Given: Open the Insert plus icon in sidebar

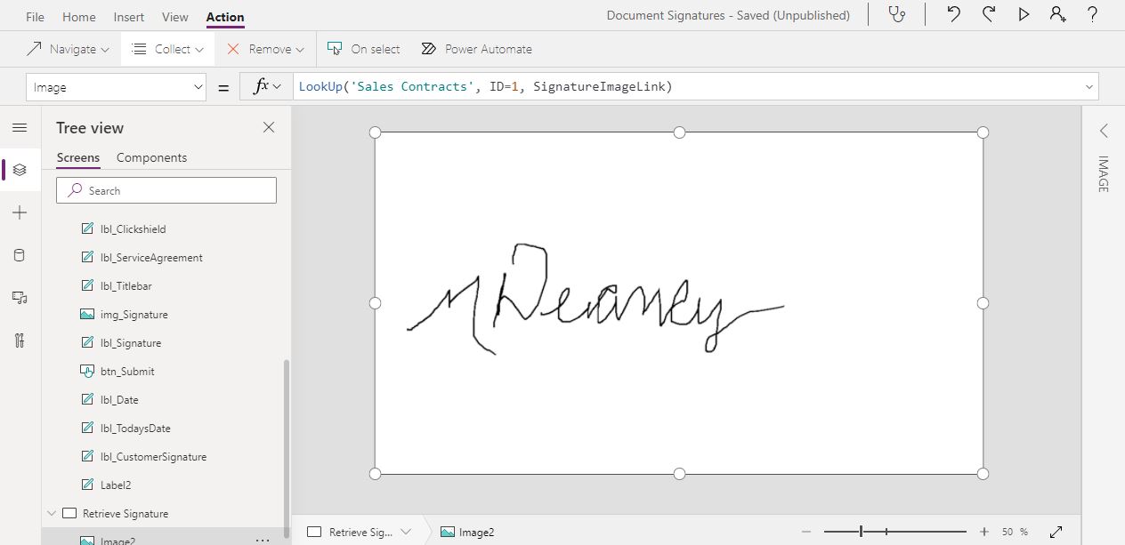Looking at the screenshot, I should [x=20, y=212].
